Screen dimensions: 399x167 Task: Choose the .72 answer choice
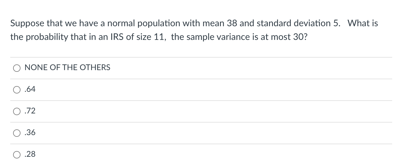pyautogui.click(x=17, y=111)
